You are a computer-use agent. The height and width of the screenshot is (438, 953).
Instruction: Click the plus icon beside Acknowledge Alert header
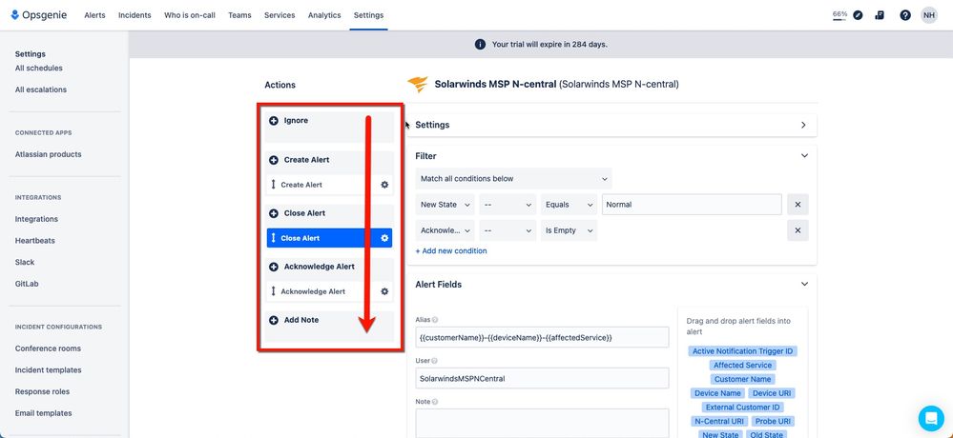click(x=274, y=267)
